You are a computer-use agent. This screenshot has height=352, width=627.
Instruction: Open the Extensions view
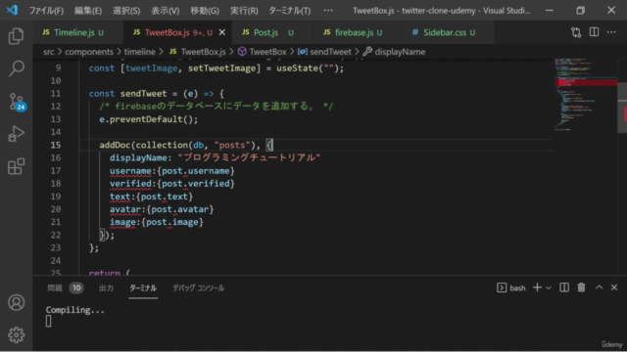16,166
